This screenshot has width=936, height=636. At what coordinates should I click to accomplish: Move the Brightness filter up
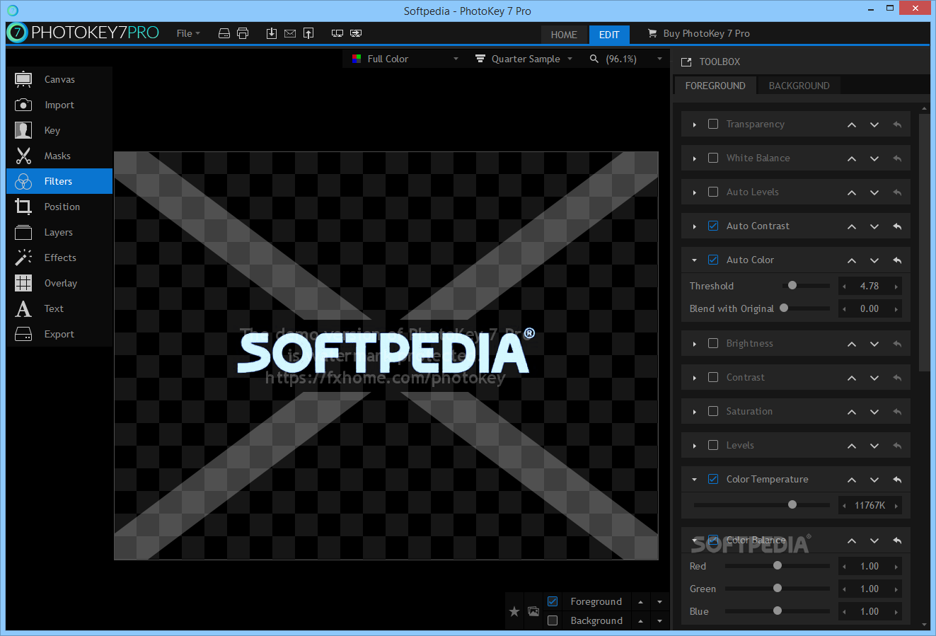click(x=852, y=344)
